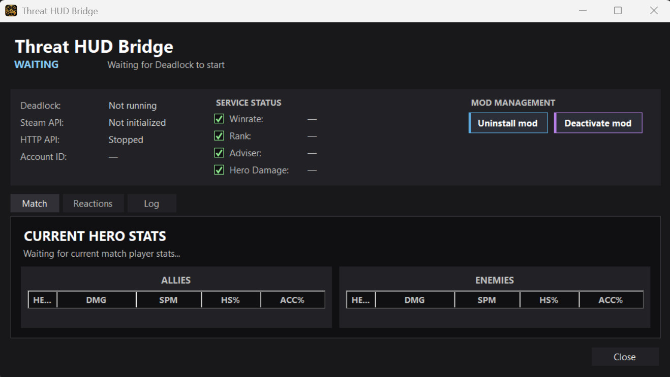Screen dimensions: 670x377
Task: Open the Reactions tab
Action: pos(93,203)
